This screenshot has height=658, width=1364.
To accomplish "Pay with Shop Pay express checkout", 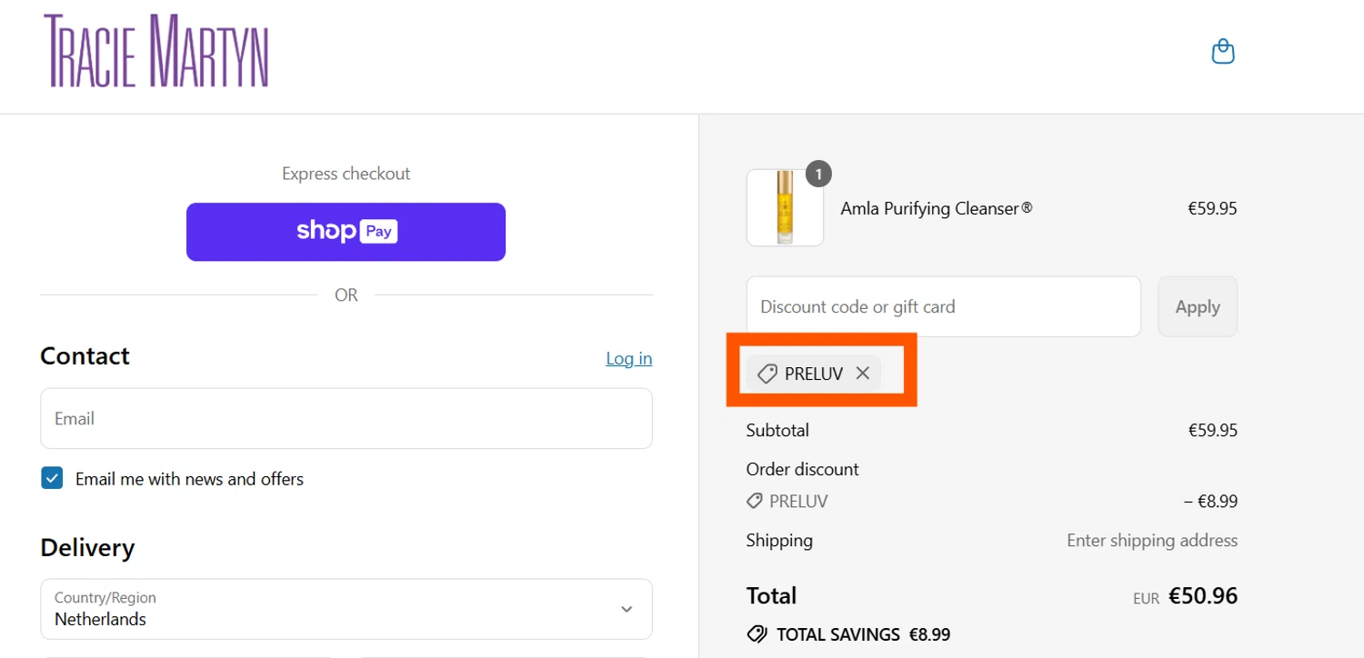I will click(x=346, y=232).
